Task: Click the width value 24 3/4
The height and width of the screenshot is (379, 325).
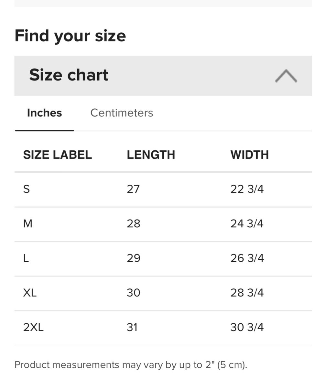Action: pos(247,223)
